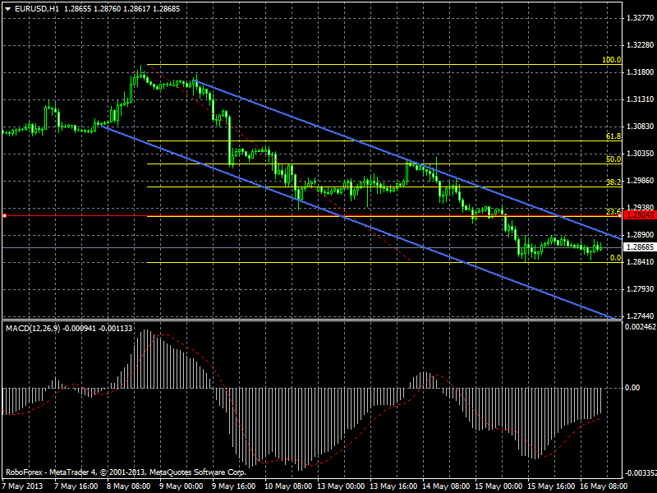Click time axis label 7 May 2013
This screenshot has height=493, width=657.
pyautogui.click(x=22, y=486)
